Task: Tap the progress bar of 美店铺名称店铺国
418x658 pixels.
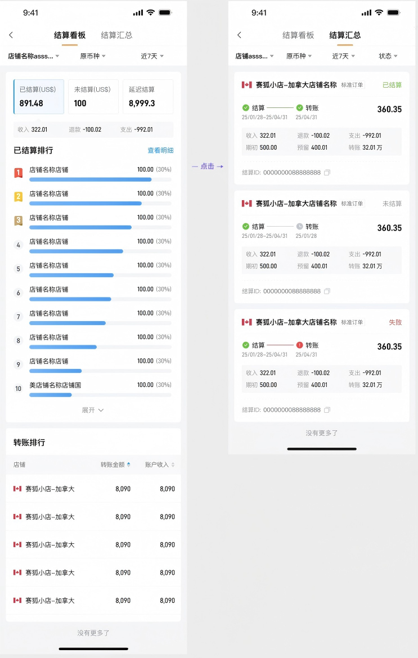Action: [100, 395]
